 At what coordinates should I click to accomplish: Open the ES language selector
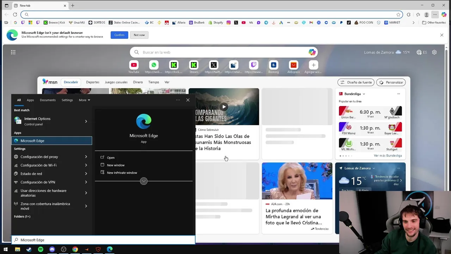tap(422, 52)
